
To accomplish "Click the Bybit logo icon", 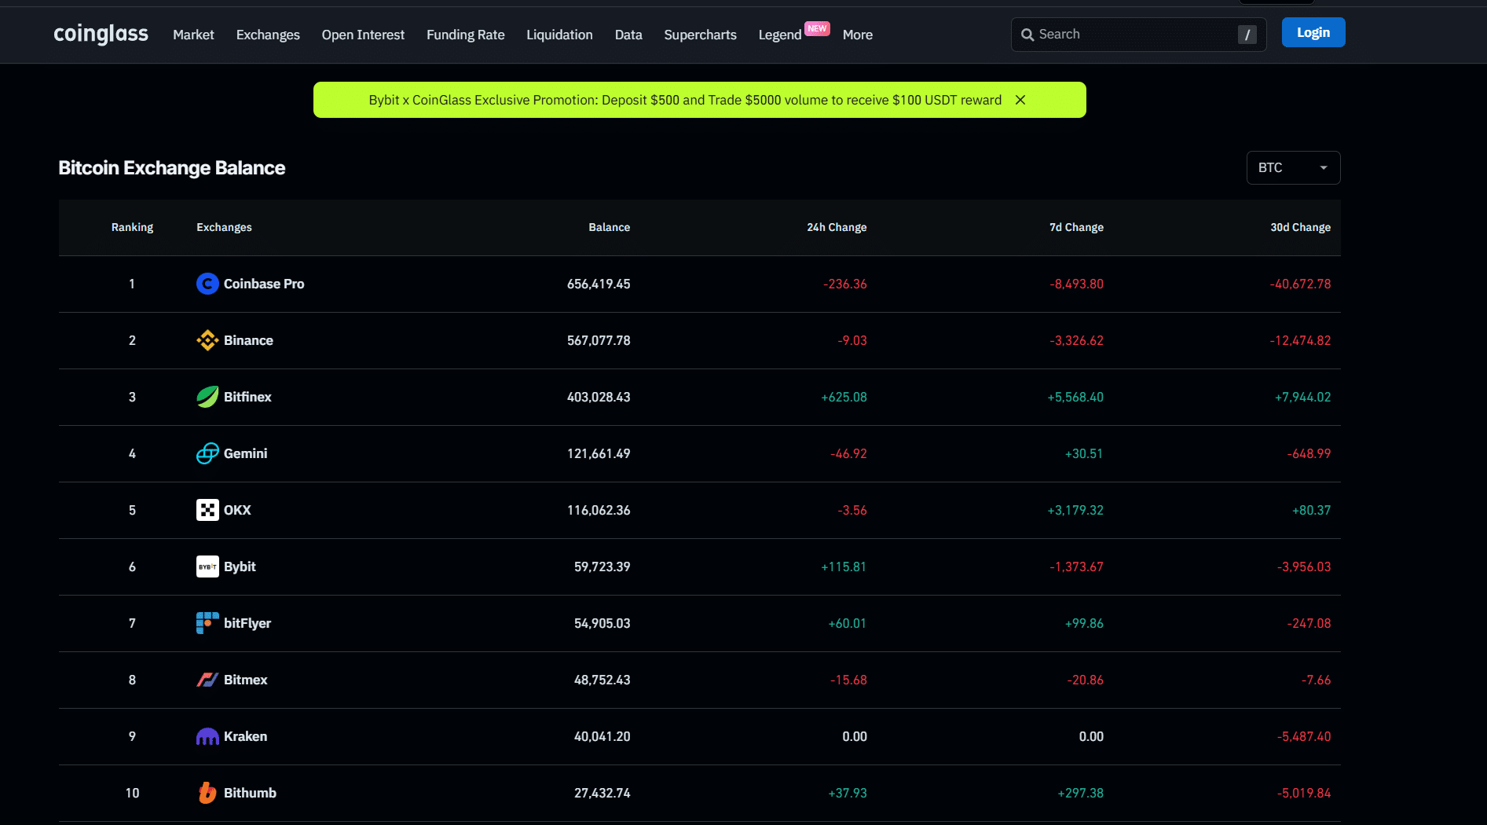I will coord(207,566).
